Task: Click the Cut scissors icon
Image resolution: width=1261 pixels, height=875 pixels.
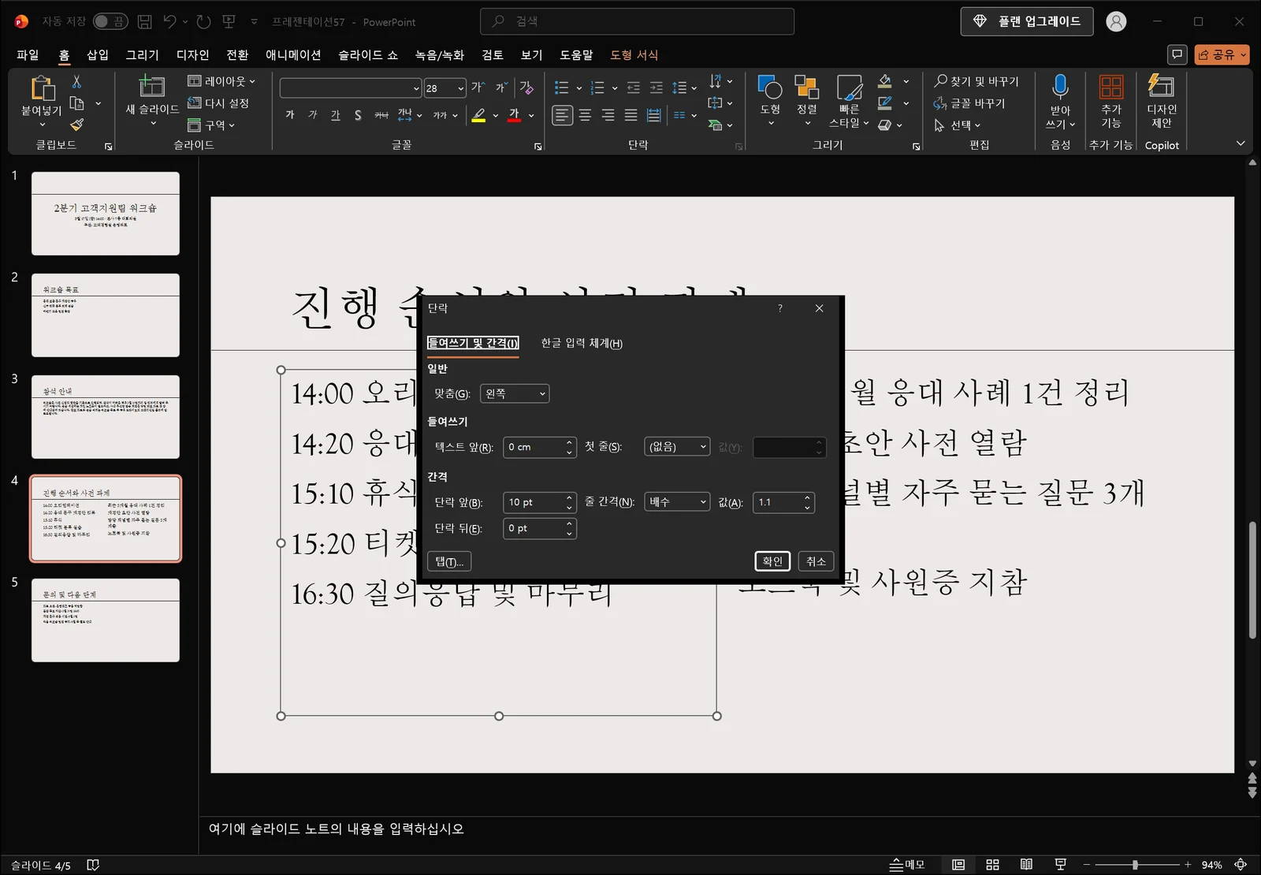Action: pyautogui.click(x=76, y=82)
